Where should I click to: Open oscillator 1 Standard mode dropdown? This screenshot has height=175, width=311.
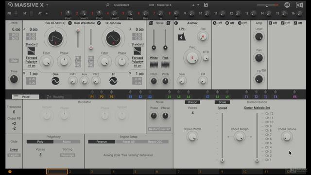[x=31, y=44]
